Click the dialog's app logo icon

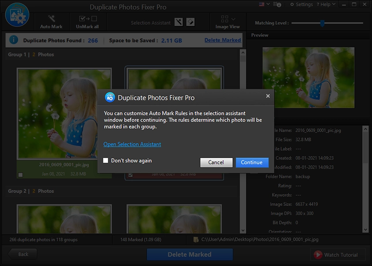click(110, 97)
